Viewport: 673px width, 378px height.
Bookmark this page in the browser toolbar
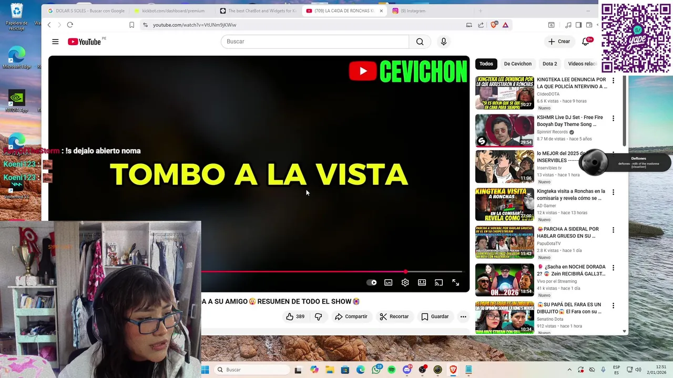pyautogui.click(x=131, y=25)
